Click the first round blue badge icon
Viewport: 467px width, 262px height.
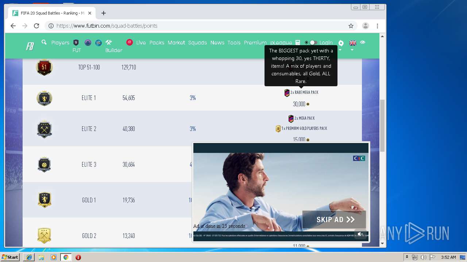coord(88,43)
